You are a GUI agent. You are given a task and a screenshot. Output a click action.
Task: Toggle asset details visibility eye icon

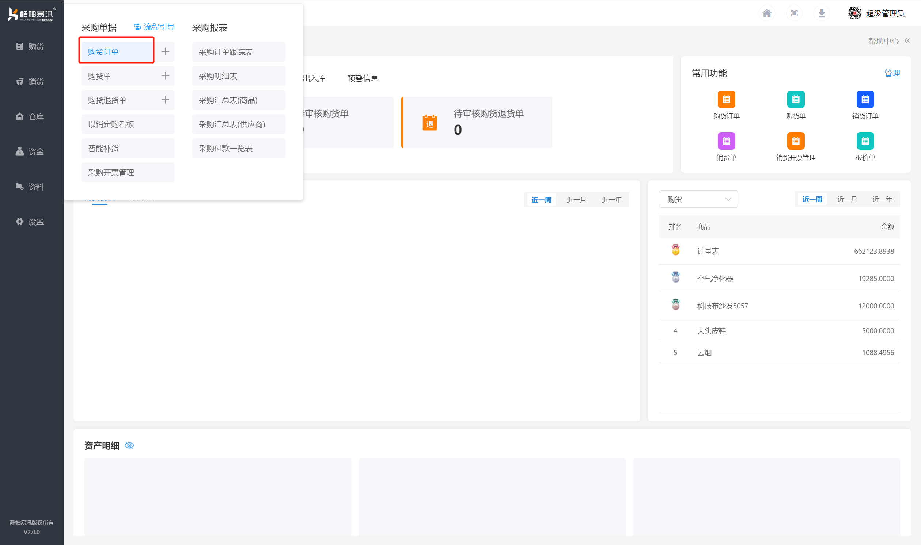coord(129,445)
